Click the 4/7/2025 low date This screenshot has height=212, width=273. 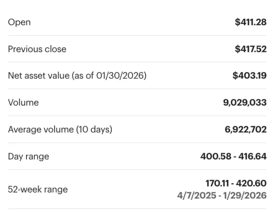click(x=195, y=195)
